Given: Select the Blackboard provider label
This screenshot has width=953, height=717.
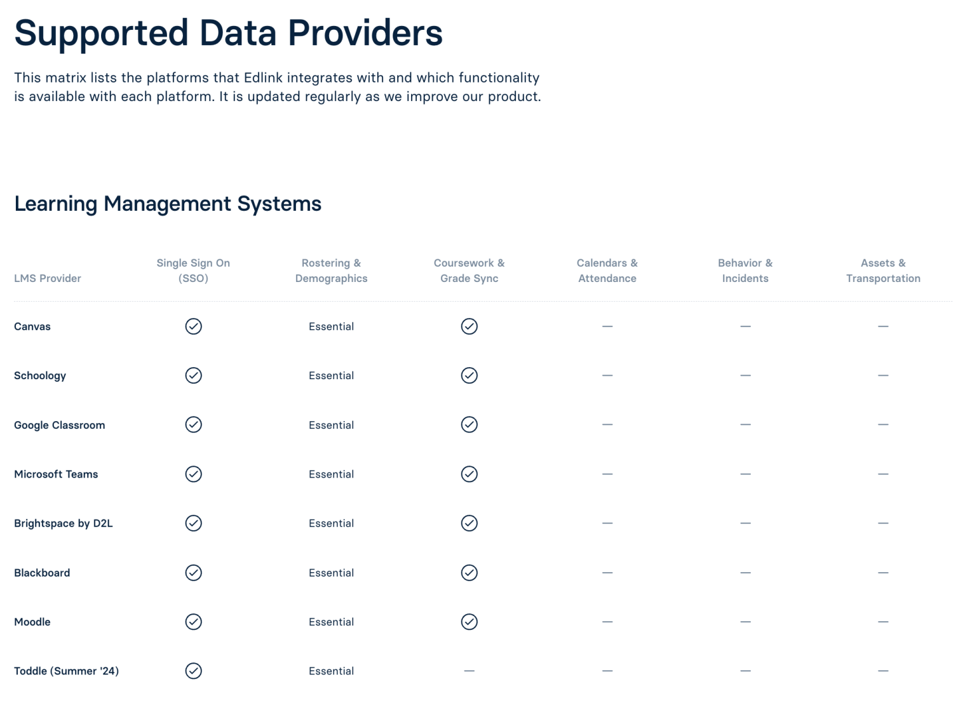Looking at the screenshot, I should [x=42, y=573].
